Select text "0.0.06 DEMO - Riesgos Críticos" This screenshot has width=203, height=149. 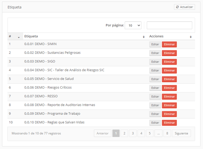(48, 87)
